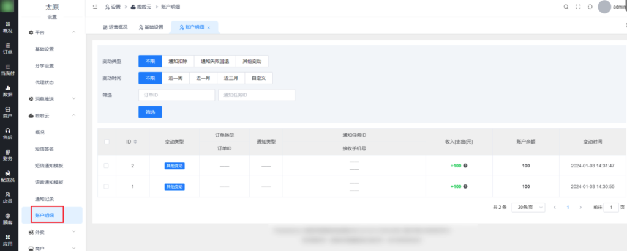Sort the table by the ID column arrows

click(135, 142)
